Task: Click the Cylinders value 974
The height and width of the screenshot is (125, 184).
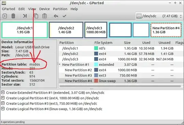Action: coord(32,76)
